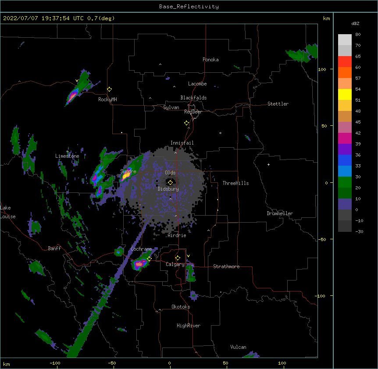Screen dimensions: 378x369
Task: Select the RedDeer city label
Action: [x=193, y=112]
